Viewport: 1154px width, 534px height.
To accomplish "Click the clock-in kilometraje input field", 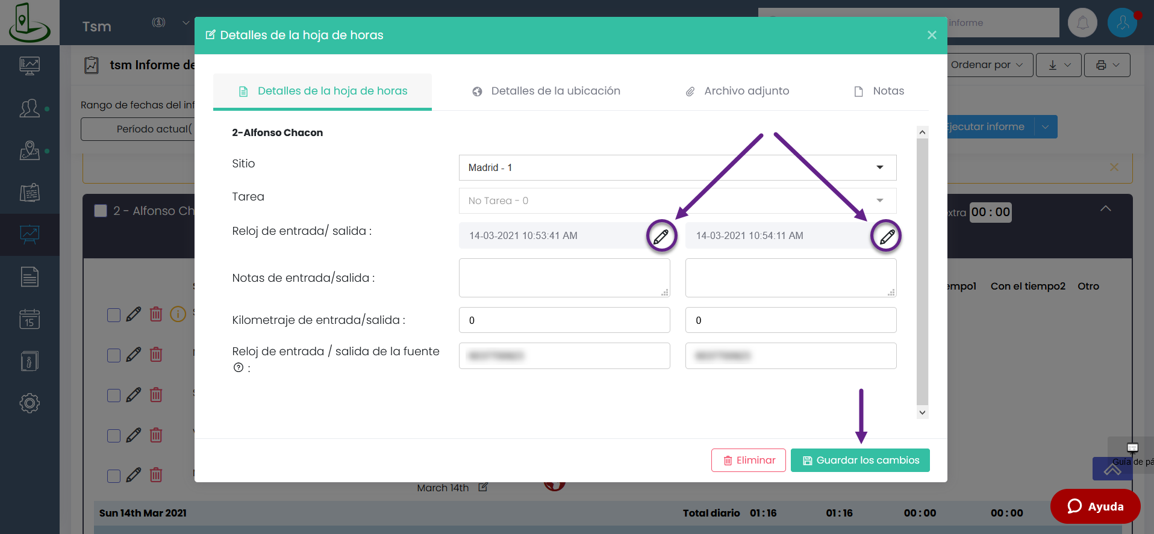I will (564, 320).
